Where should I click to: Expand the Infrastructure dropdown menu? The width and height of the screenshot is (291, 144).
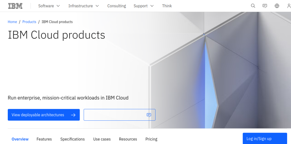84,6
